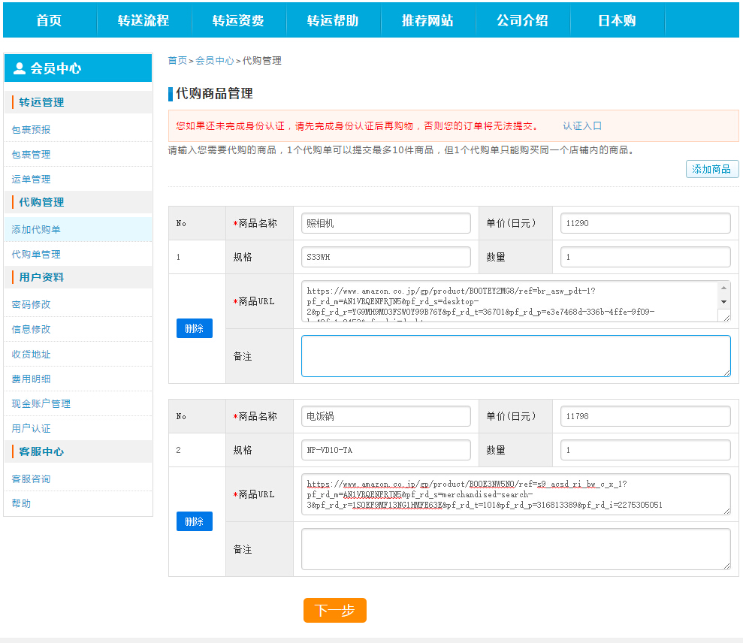Click the 备注 textarea for item 2

[515, 549]
